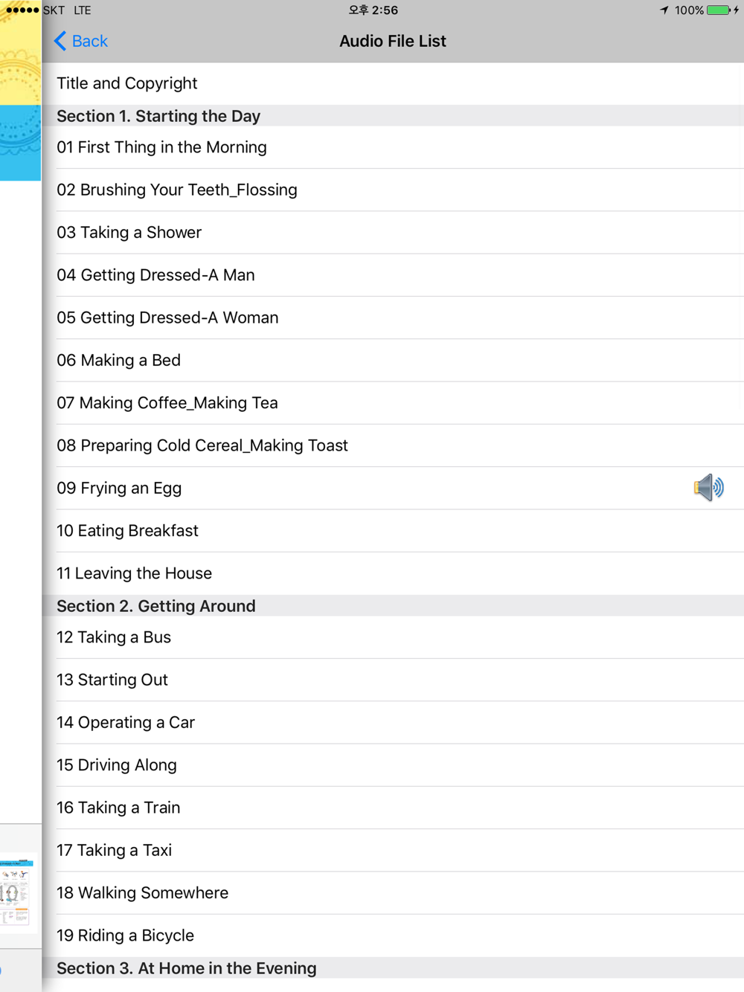Tap the battery indicator in status bar
This screenshot has width=744, height=992.
point(719,10)
